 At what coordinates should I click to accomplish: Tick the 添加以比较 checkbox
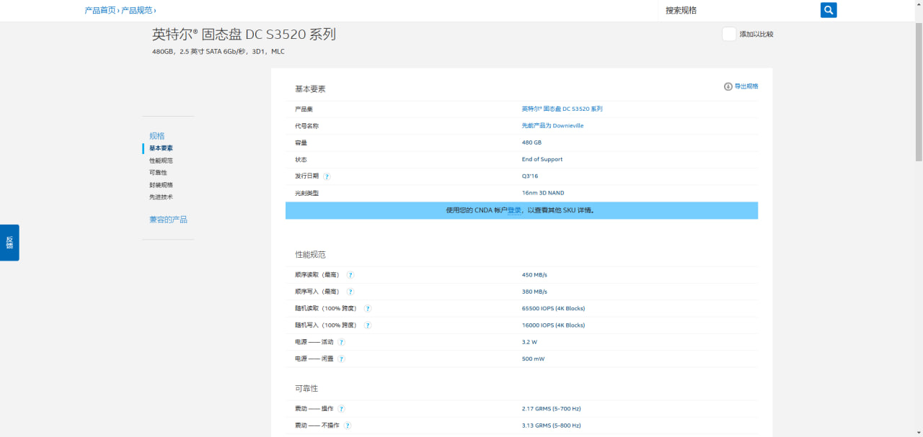[729, 34]
